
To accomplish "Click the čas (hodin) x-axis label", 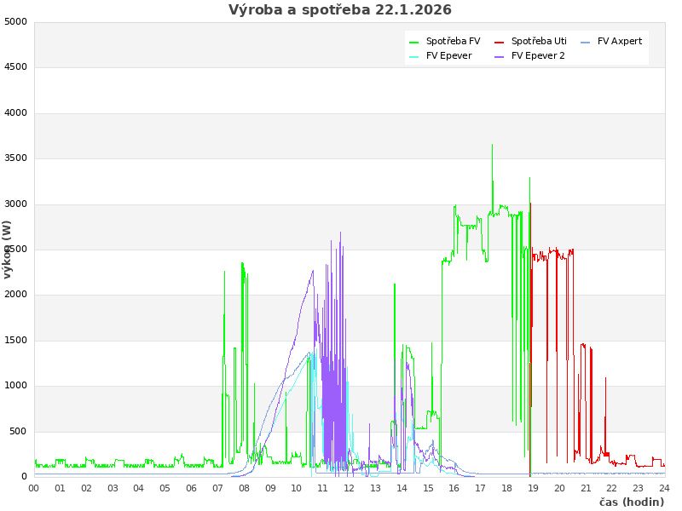I will coord(631,502).
